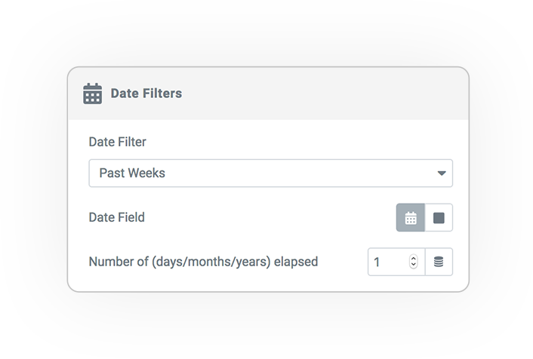Image resolution: width=533 pixels, height=359 pixels.
Task: Select the calendar option for Date Field
Action: [411, 218]
